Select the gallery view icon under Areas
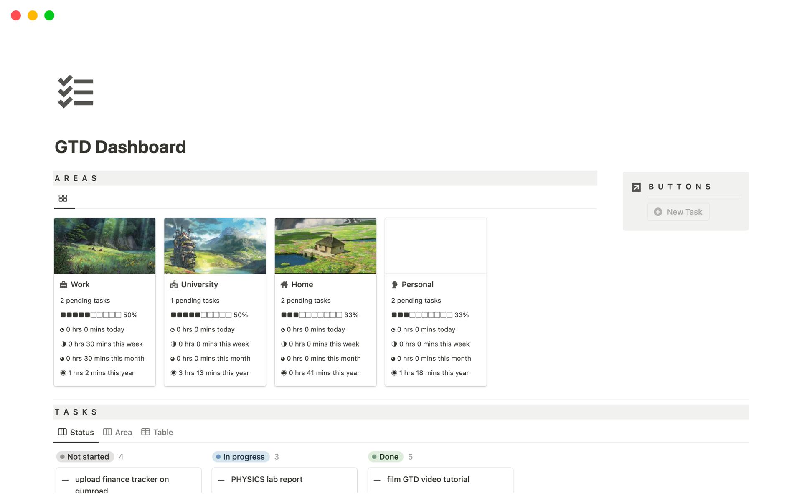This screenshot has height=501, width=802. coord(63,198)
